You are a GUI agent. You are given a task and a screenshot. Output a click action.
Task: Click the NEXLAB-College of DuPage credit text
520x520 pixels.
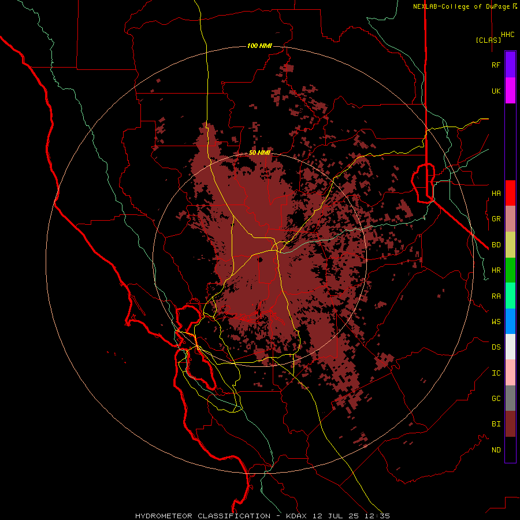pyautogui.click(x=462, y=6)
